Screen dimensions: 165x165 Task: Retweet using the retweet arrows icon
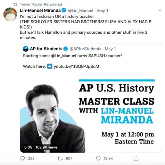(60, 158)
